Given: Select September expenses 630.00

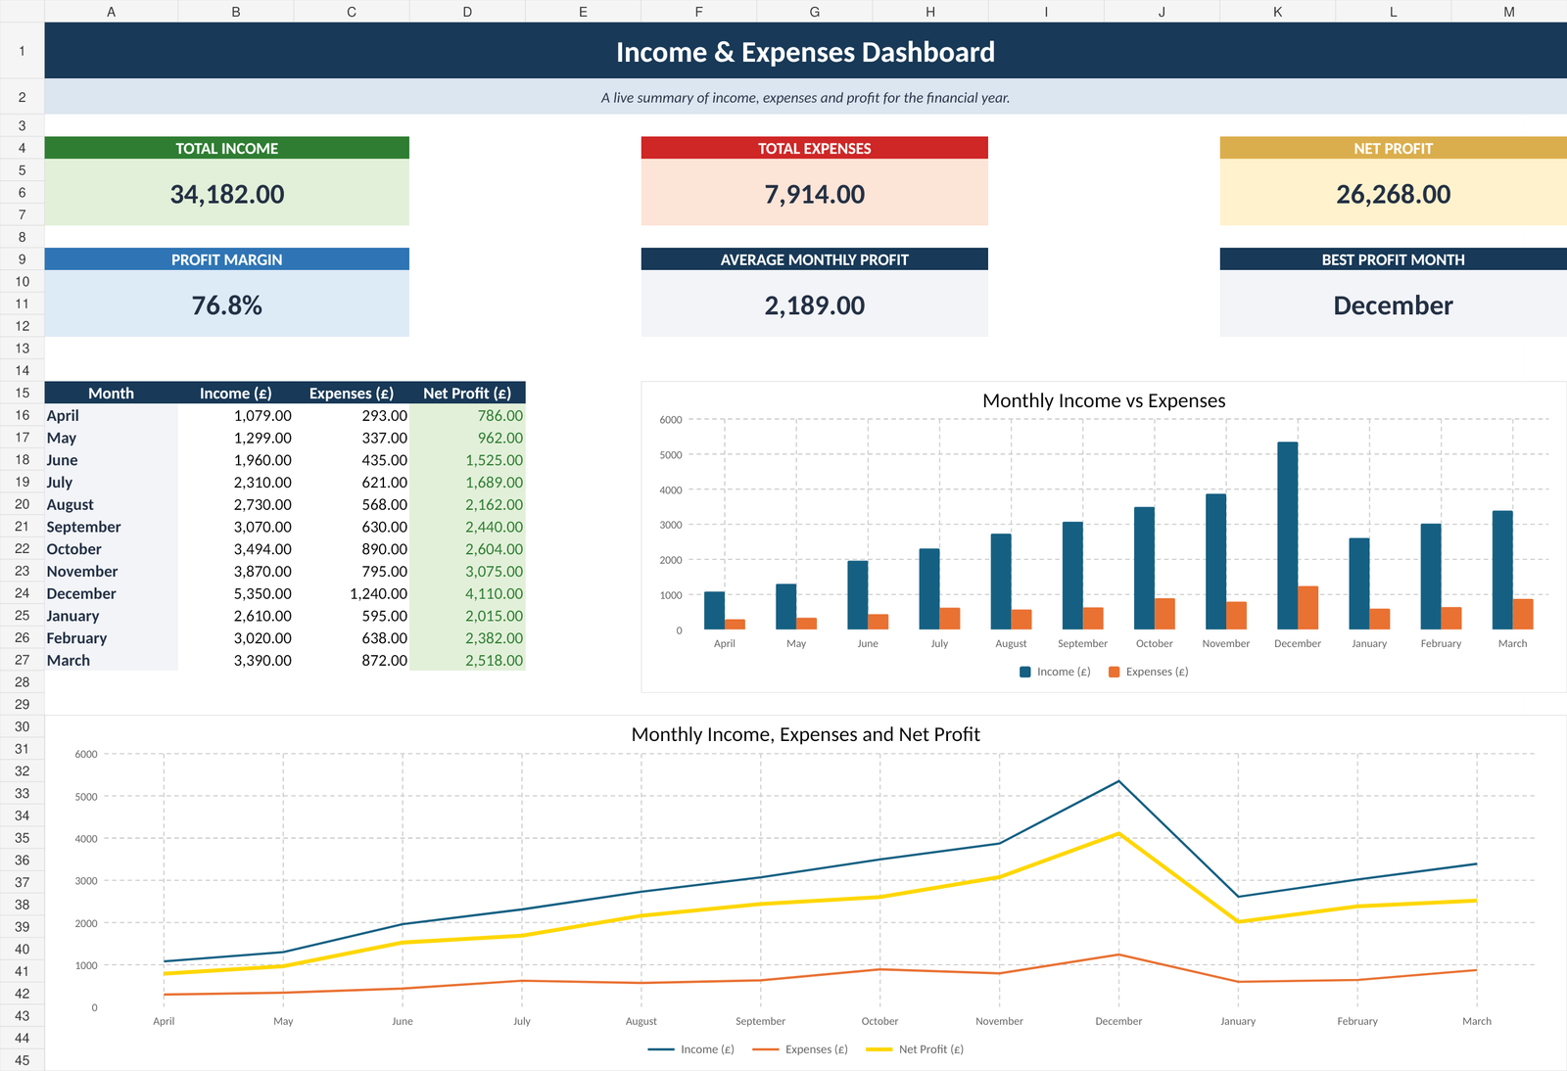Looking at the screenshot, I should [352, 527].
